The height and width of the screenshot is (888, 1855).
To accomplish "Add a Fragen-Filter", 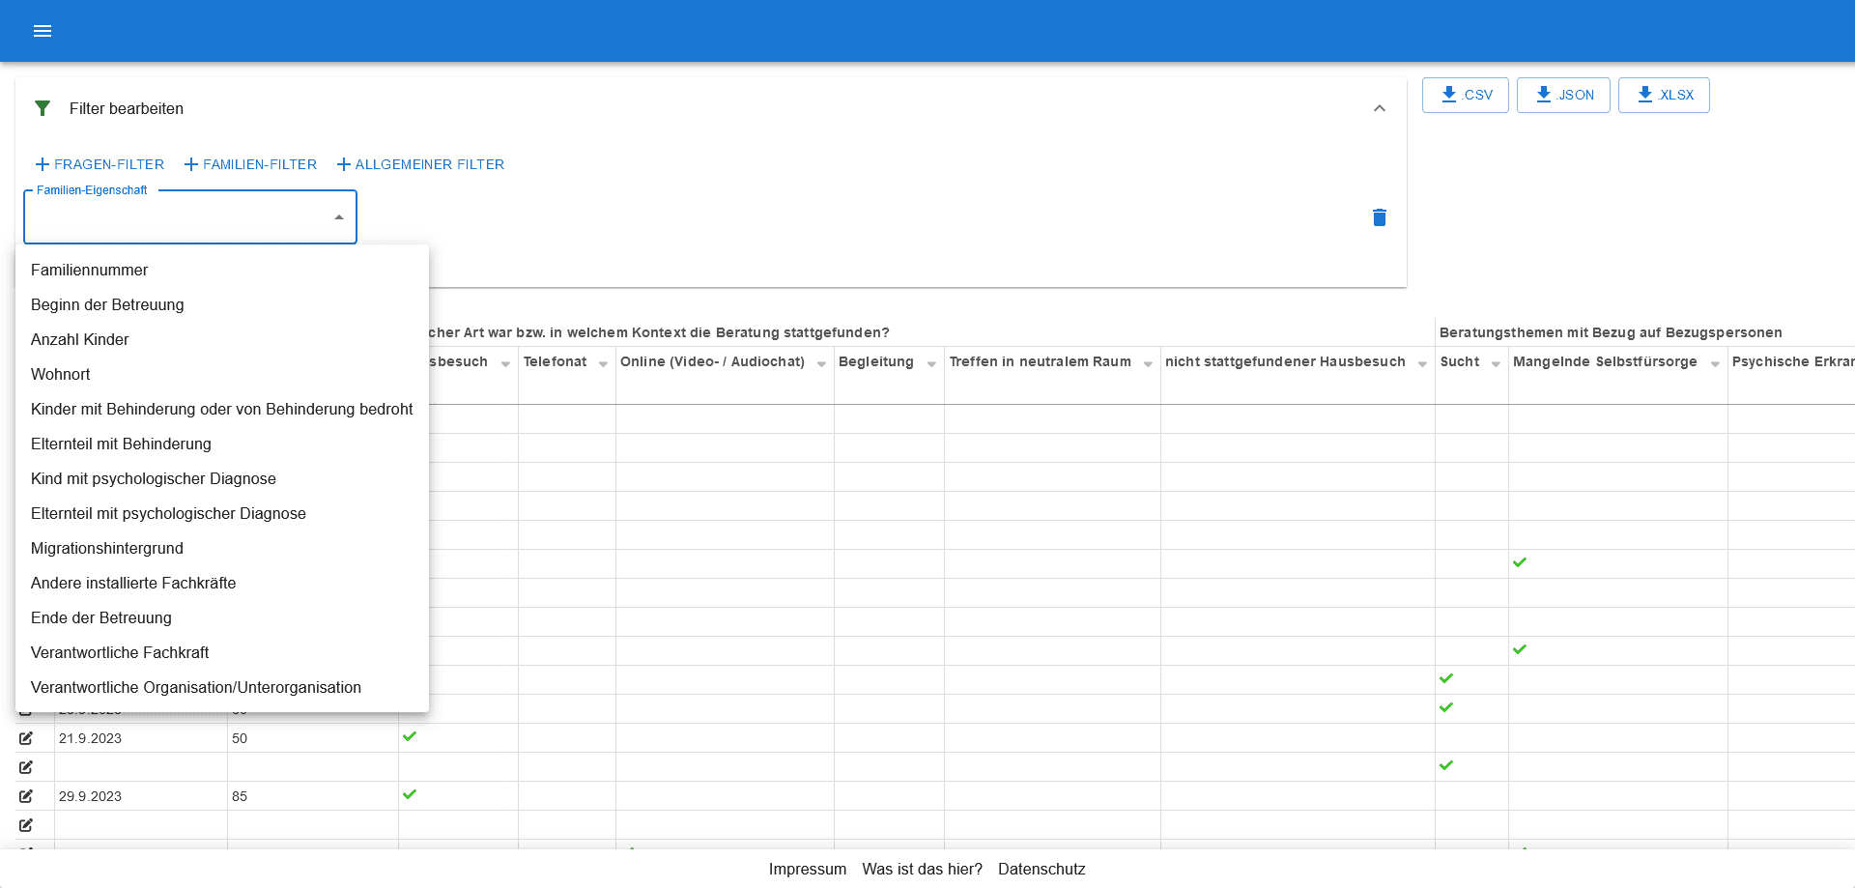I will (100, 164).
